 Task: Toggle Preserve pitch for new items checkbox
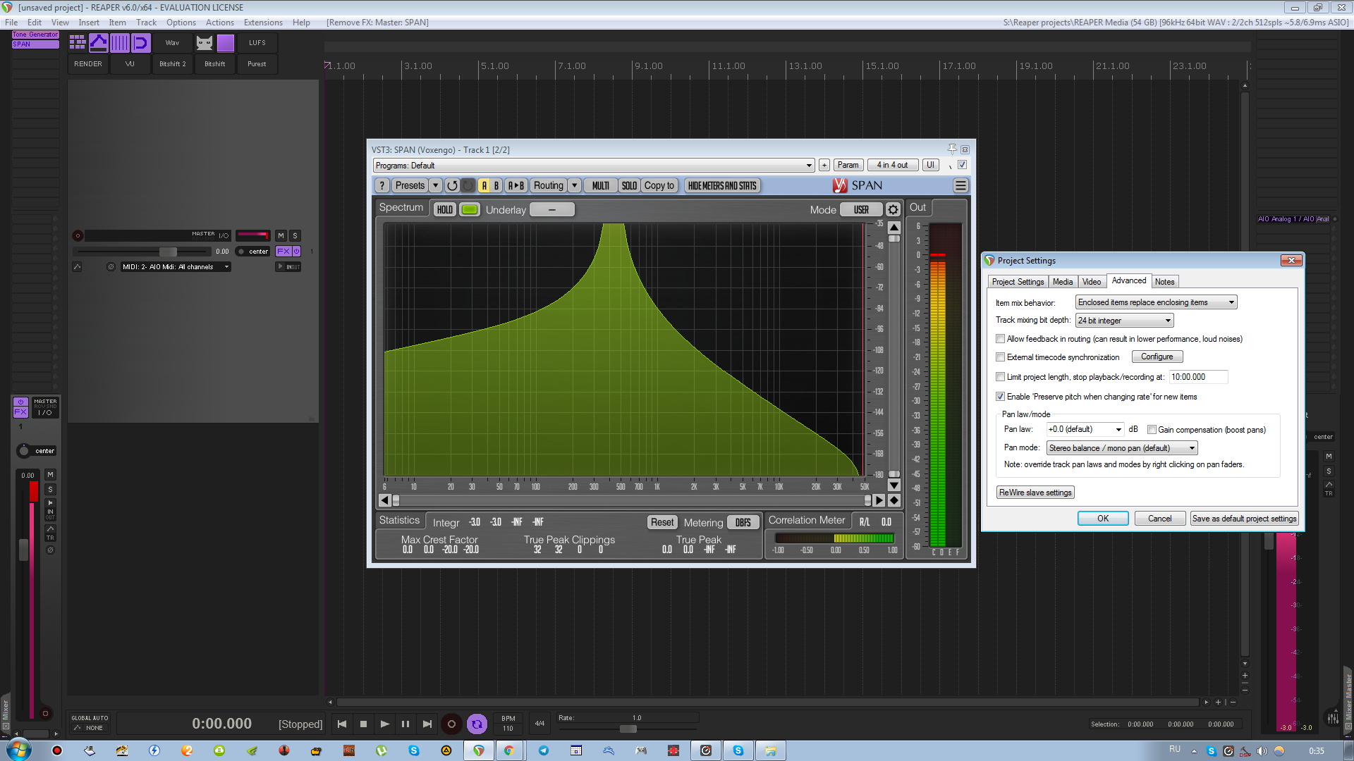coord(1000,397)
